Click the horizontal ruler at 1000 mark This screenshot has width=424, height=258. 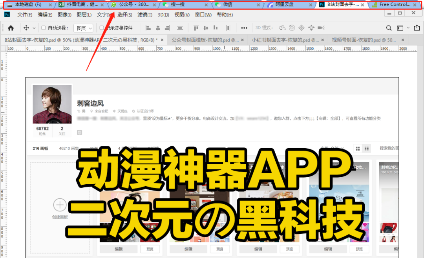[217, 49]
